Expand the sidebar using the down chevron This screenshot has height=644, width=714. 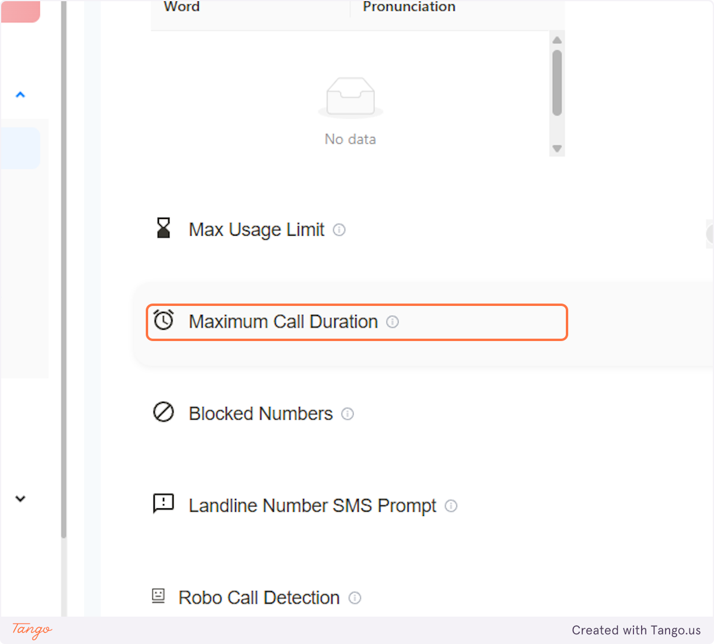[21, 499]
